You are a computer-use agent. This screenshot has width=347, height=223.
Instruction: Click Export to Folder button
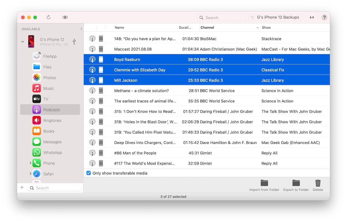[296, 185]
